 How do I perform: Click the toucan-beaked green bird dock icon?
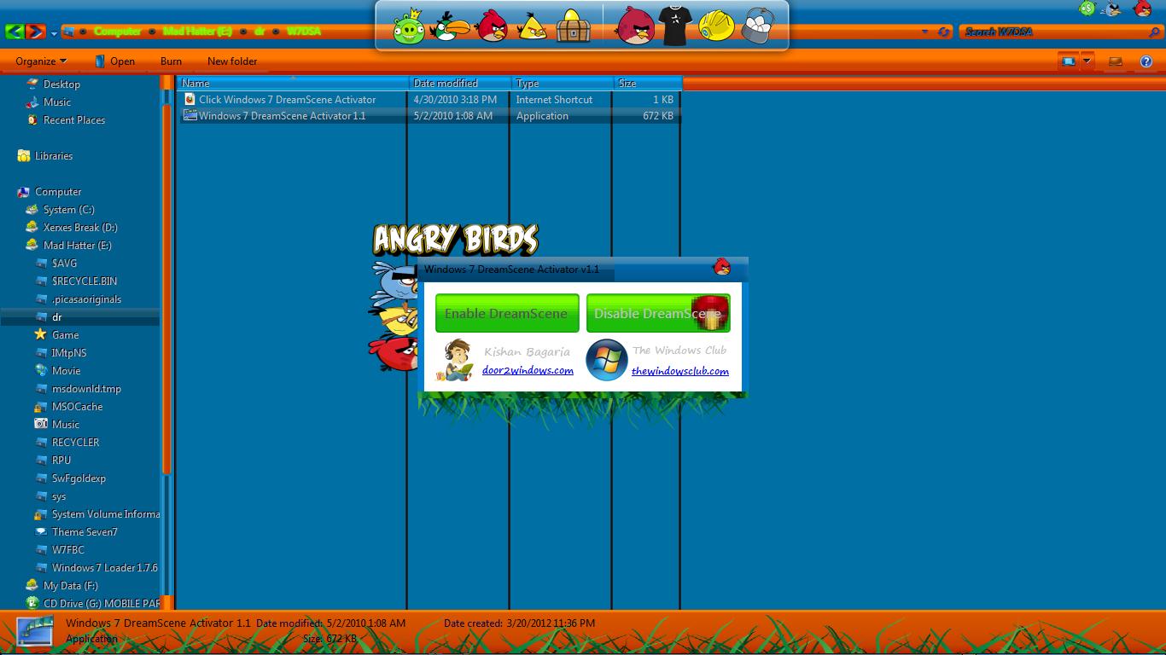tap(450, 26)
